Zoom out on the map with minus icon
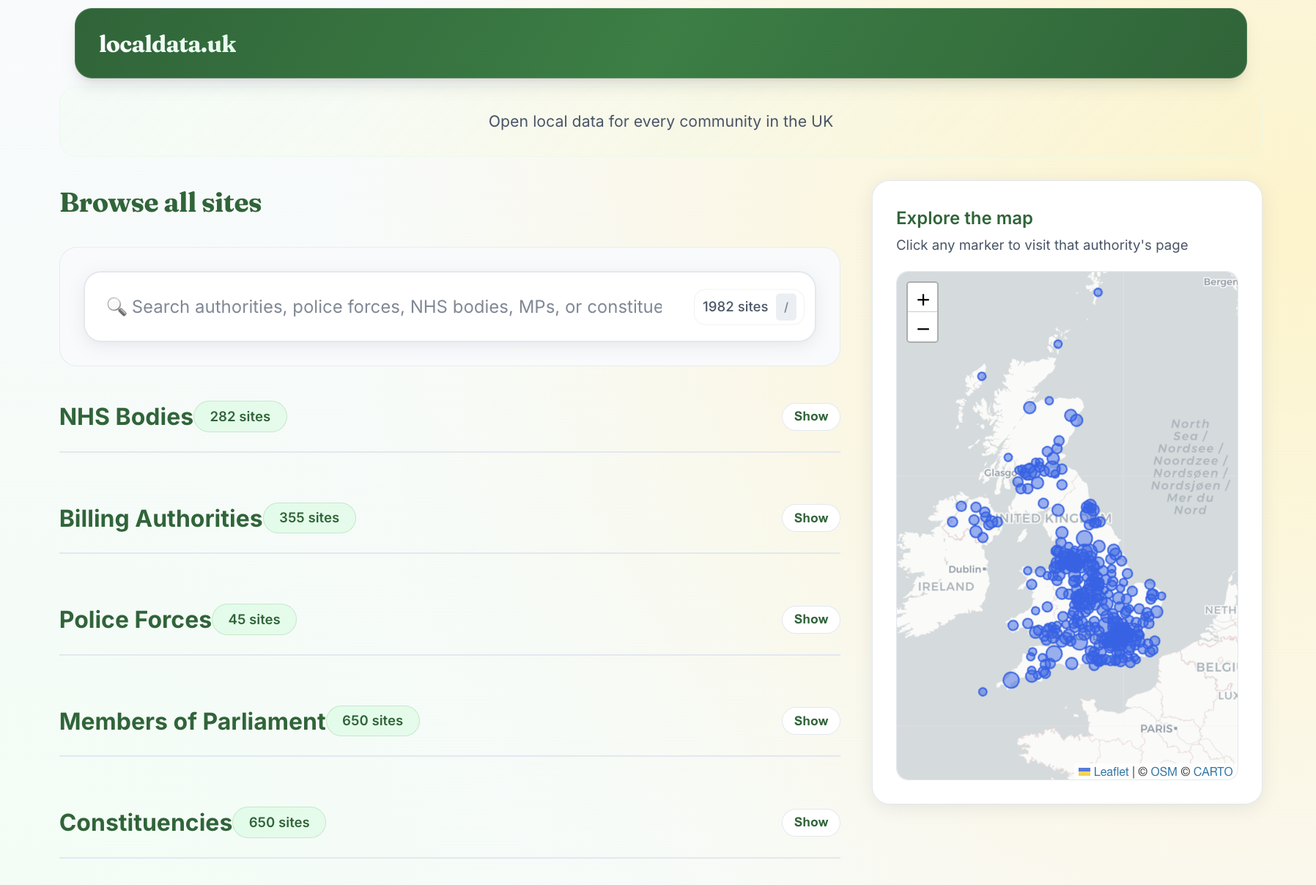Viewport: 1316px width, 885px height. pos(923,328)
